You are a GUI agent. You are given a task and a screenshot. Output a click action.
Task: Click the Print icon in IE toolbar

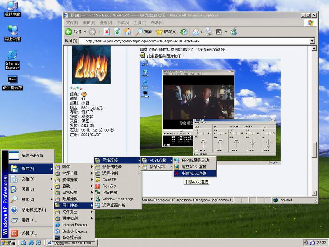point(209,32)
